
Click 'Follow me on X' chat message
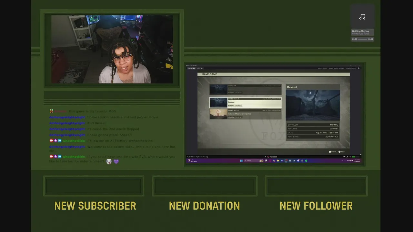pos(120,141)
